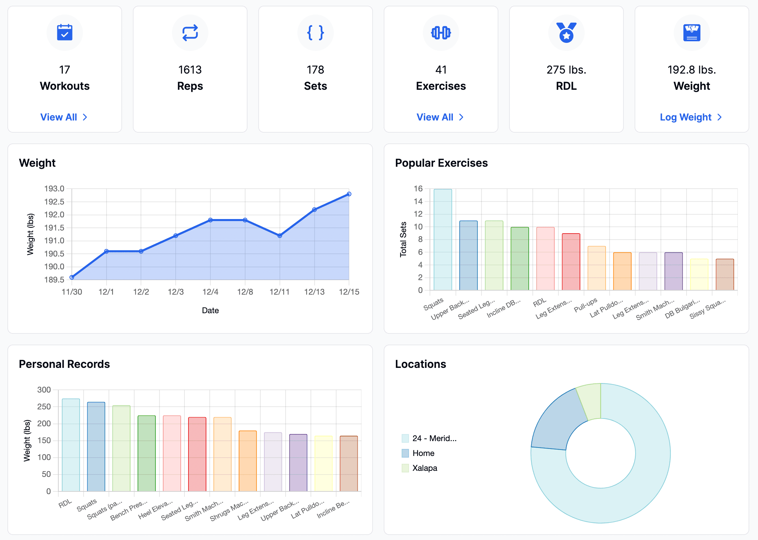758x540 pixels.
Task: Click chevron arrow next to Log Weight
Action: coord(720,117)
